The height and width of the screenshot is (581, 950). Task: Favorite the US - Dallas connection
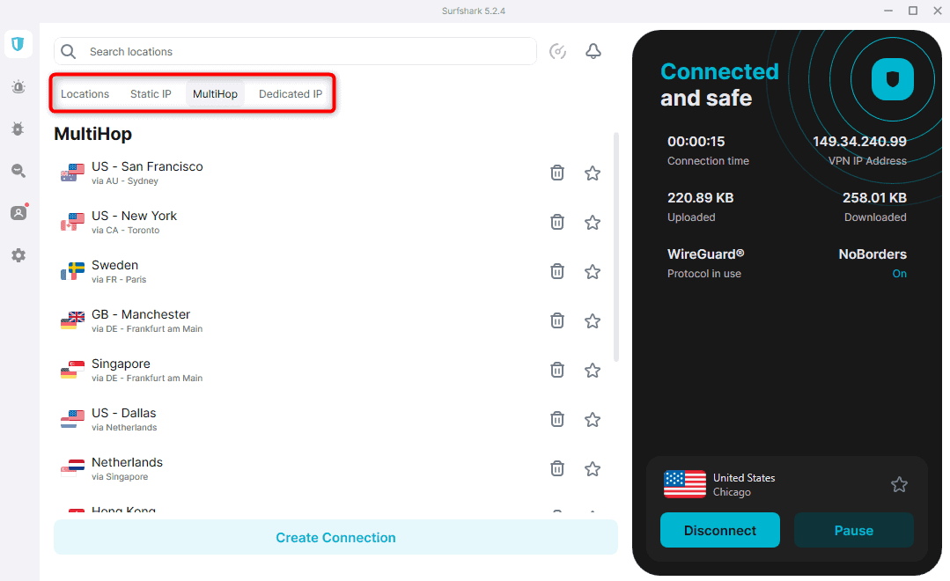(593, 419)
